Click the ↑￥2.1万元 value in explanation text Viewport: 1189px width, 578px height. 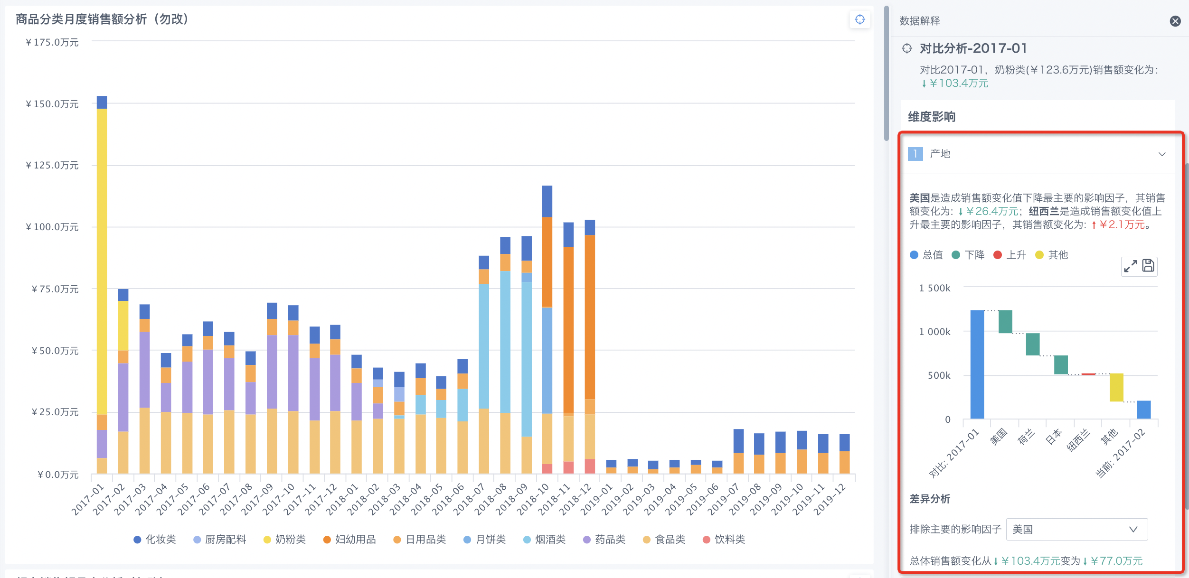1118,224
